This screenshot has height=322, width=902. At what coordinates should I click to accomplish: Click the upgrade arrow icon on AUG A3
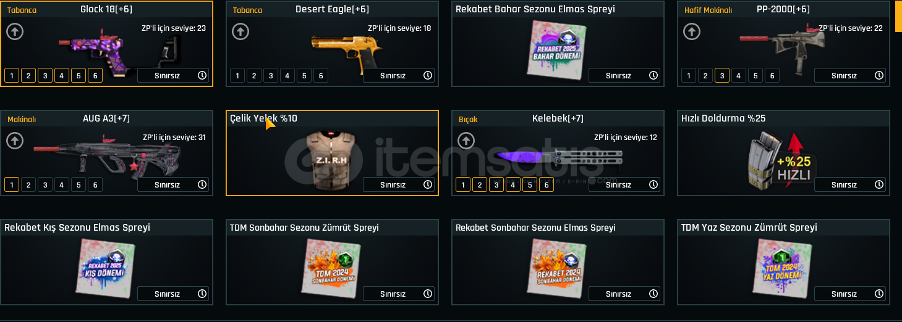pos(15,141)
